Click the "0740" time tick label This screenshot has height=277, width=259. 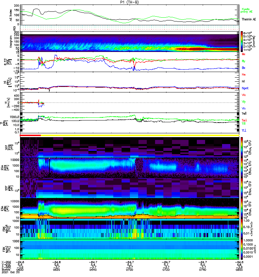[x=203, y=270]
